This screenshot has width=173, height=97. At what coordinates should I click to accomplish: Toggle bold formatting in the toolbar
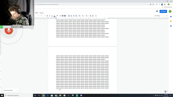47,16
